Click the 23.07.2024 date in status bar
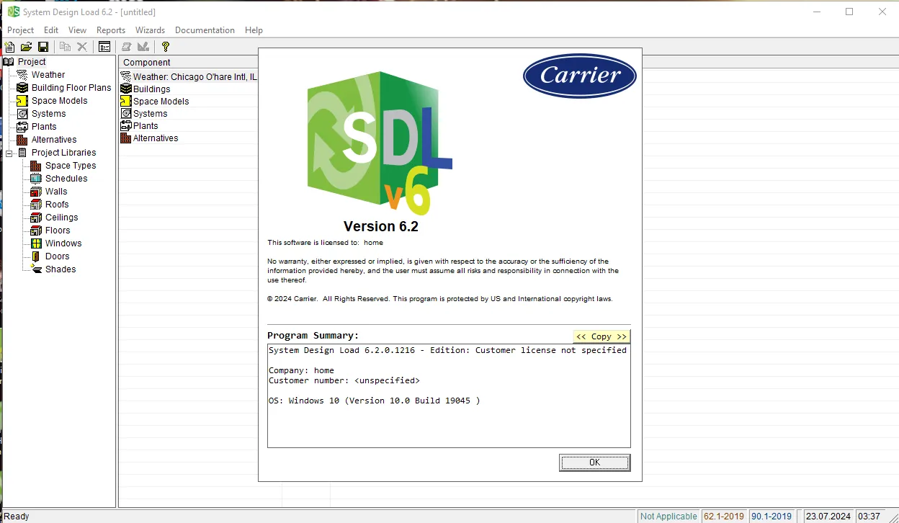This screenshot has height=523, width=899. 828,516
